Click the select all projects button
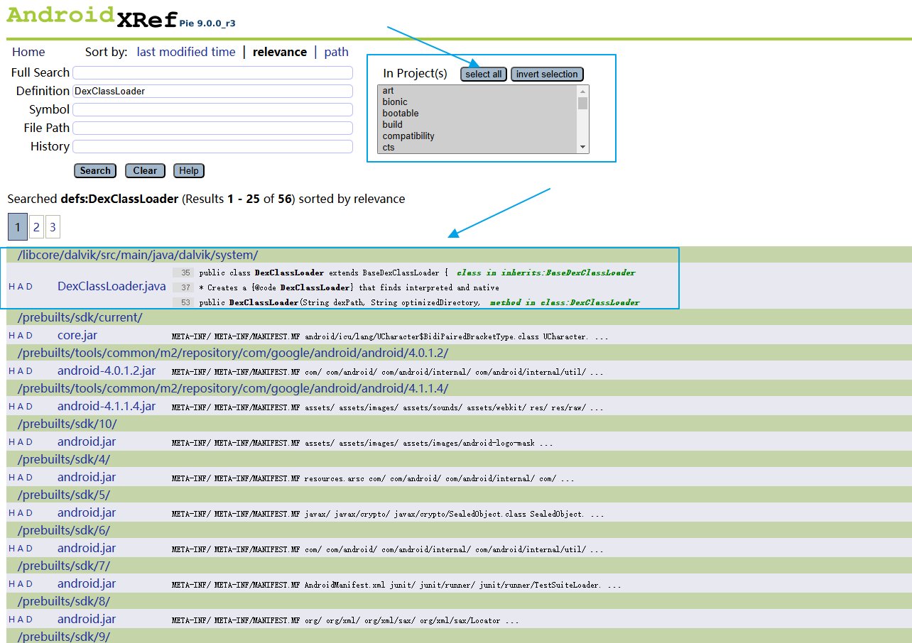 click(484, 74)
